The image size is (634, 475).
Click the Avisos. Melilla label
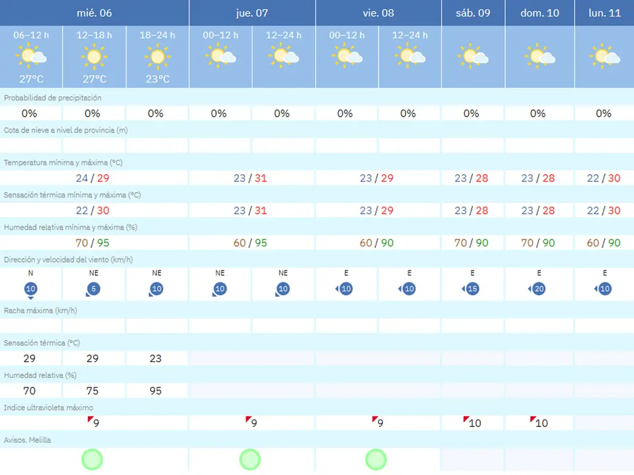click(28, 440)
